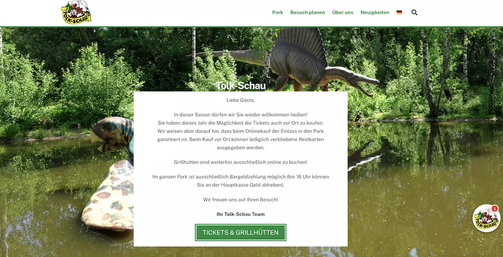Screen dimensions: 503x257
Task: Click 'In dieser Saison dürfen wir' sentence
Action: point(241,114)
